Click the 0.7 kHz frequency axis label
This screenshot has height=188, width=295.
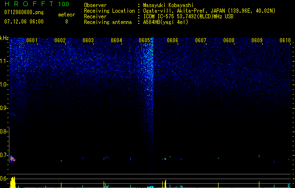point(4,155)
